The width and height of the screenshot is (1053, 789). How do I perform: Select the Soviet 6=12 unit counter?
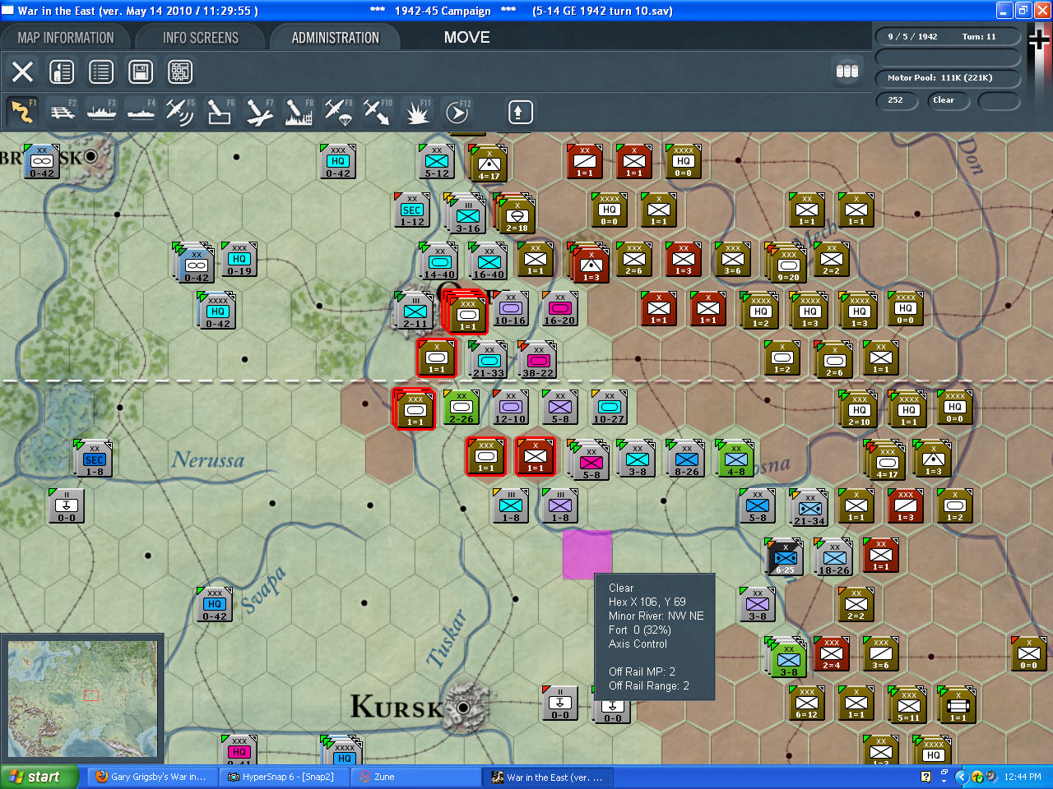click(x=806, y=704)
